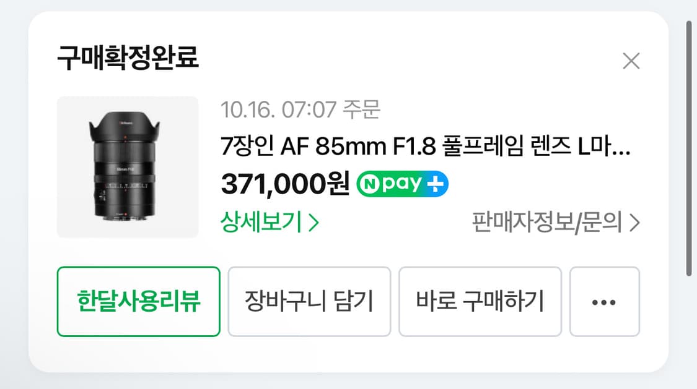Open the 7Artisans lens product thumbnail
The width and height of the screenshot is (697, 389).
[128, 167]
